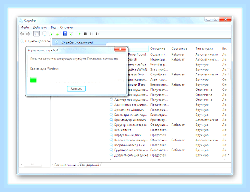The width and height of the screenshot is (250, 192).
Task: Click the gear icon beside Веб-клиент row
Action: (x=111, y=130)
